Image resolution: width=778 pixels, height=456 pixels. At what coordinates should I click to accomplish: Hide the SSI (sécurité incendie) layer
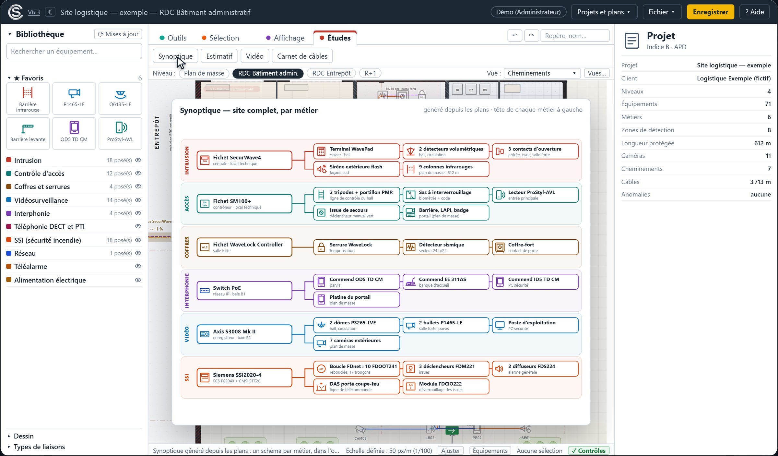point(138,240)
